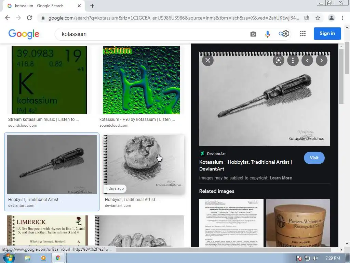Screen dimensions: 350x263
Task: Click soundcloud.com under H2O by kotassium
Action: (x=114, y=125)
